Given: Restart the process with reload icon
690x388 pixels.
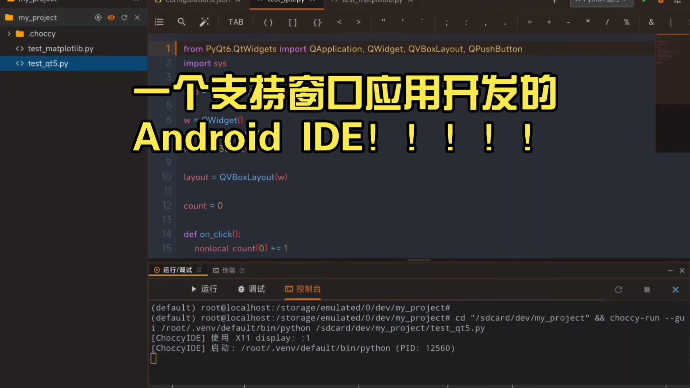Looking at the screenshot, I should click(x=618, y=290).
